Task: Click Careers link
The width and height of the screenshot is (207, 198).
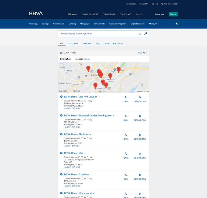Action: click(155, 4)
